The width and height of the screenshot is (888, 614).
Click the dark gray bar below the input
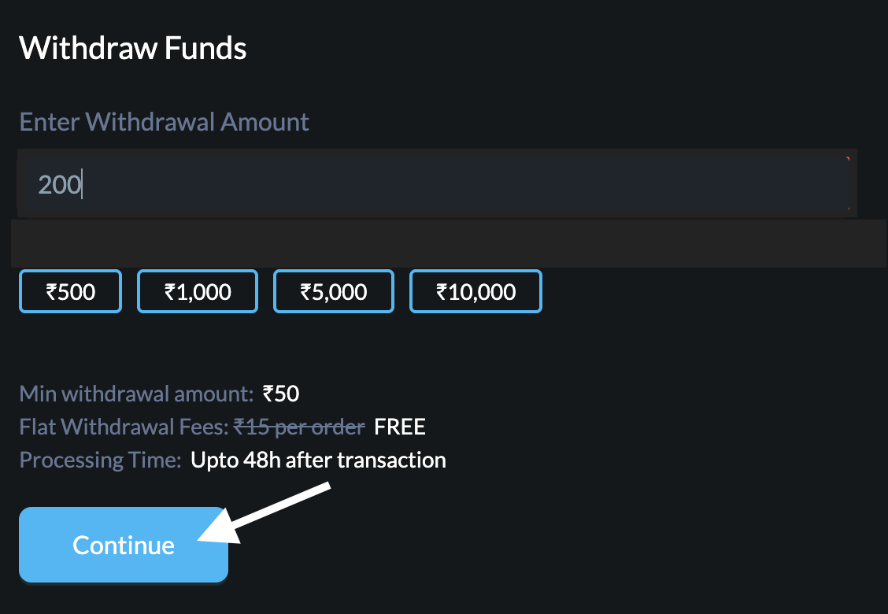449,243
